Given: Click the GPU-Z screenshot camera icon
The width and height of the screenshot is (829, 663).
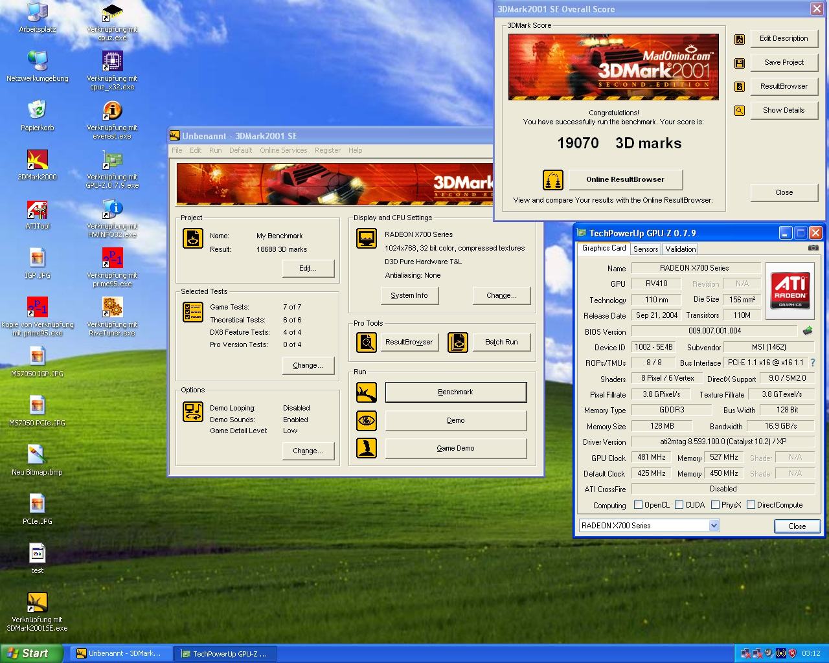Looking at the screenshot, I should pos(813,247).
